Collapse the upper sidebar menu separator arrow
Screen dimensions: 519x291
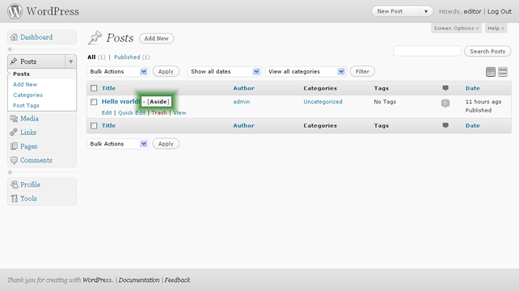(x=10, y=49)
